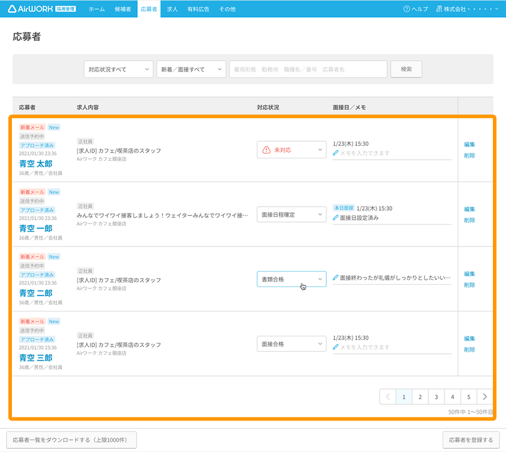Open applicant 青空 二郎 profile link
Screen dimensions: 506x452
[x=35, y=293]
